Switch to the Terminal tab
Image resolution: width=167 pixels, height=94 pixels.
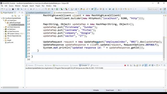coord(94,65)
